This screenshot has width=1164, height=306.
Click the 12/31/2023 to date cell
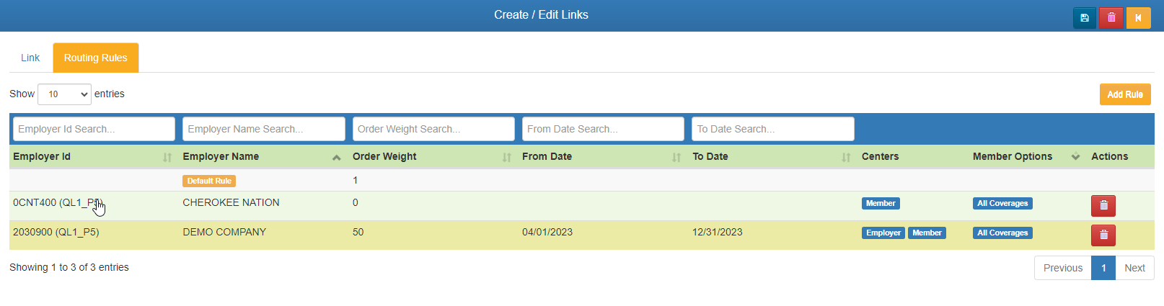(x=718, y=232)
